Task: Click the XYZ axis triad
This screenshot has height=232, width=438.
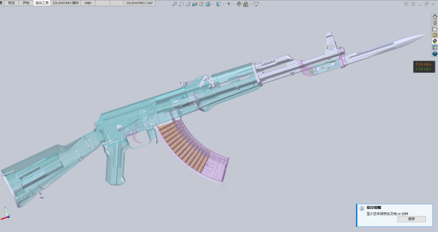Action: pyautogui.click(x=5, y=214)
